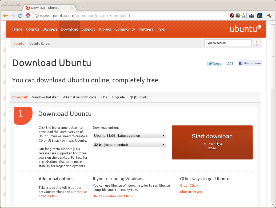This screenshot has height=208, width=276.
Task: Open the Download navigation item
Action: pyautogui.click(x=70, y=29)
